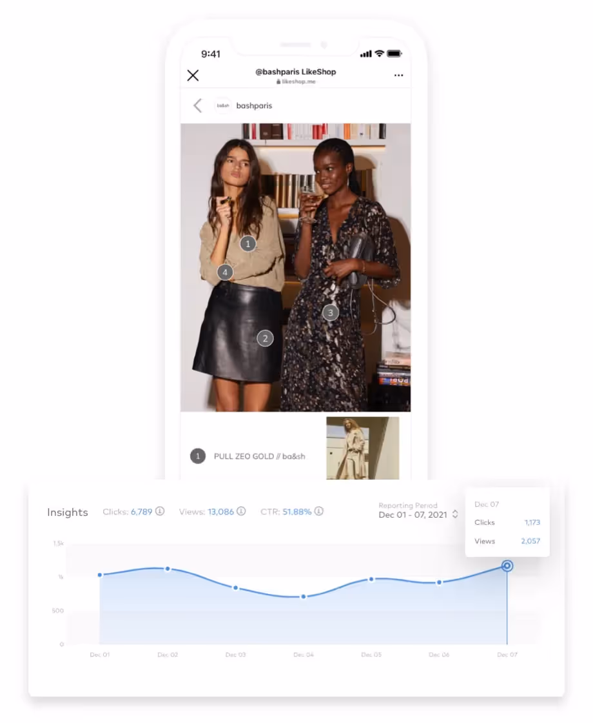This screenshot has width=593, height=723.
Task: Click the info icon next to Clicks
Action: coord(160,511)
